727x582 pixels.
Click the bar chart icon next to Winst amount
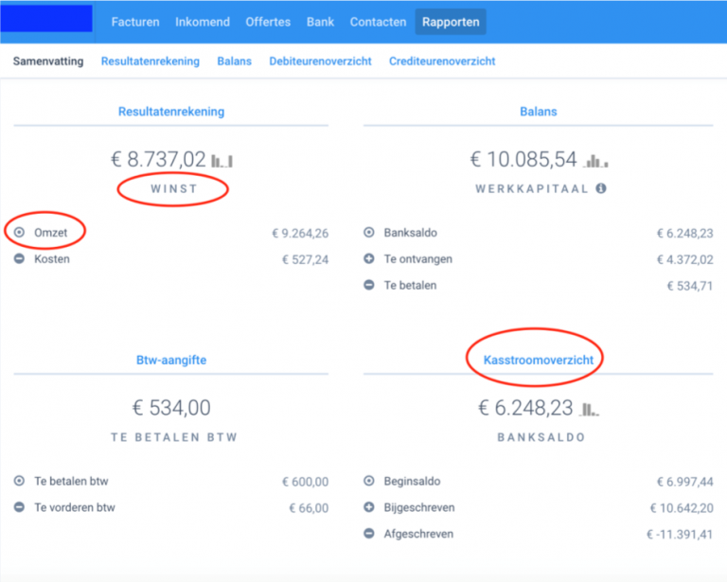[222, 161]
